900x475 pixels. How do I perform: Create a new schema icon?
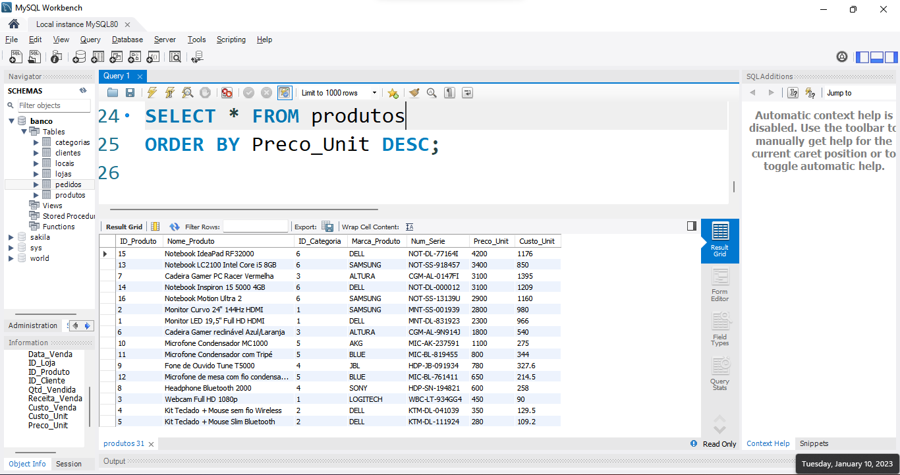tap(79, 57)
